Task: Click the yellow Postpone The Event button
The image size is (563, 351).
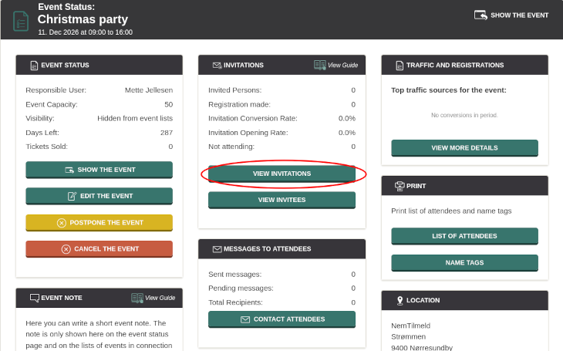Action: 99,223
